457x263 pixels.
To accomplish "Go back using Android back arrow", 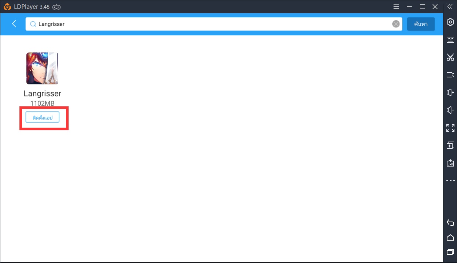I will click(450, 223).
